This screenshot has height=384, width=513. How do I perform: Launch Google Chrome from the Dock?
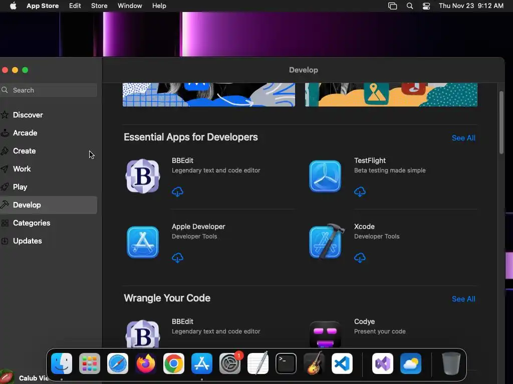click(174, 363)
